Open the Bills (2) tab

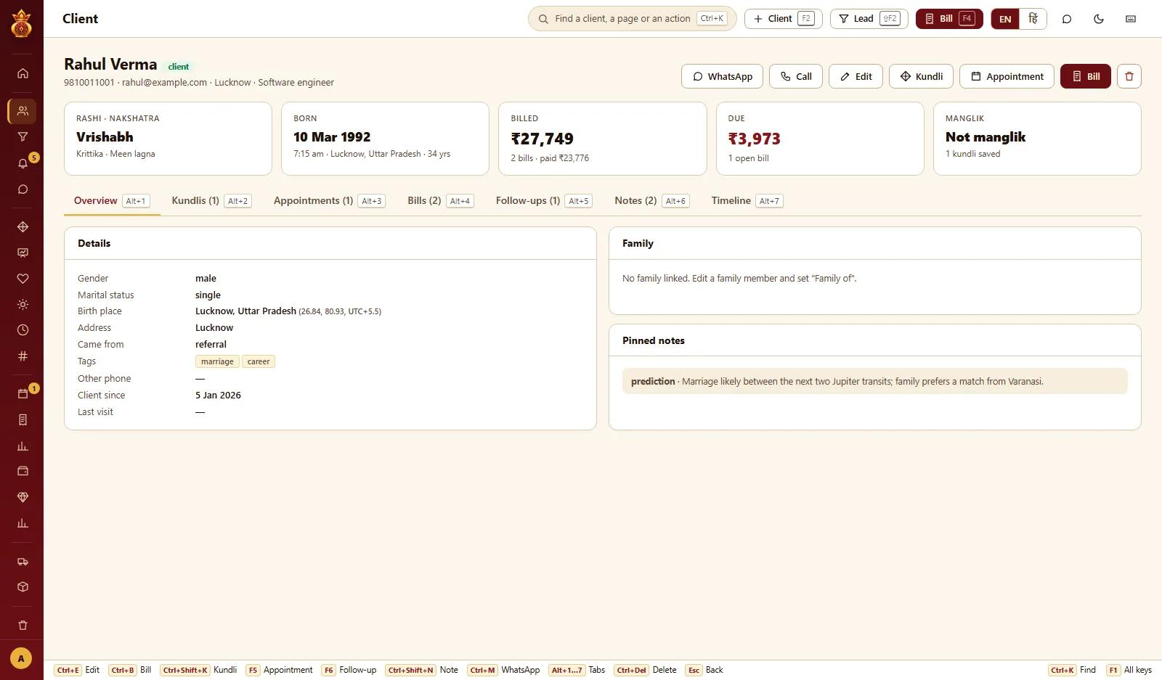(x=440, y=201)
